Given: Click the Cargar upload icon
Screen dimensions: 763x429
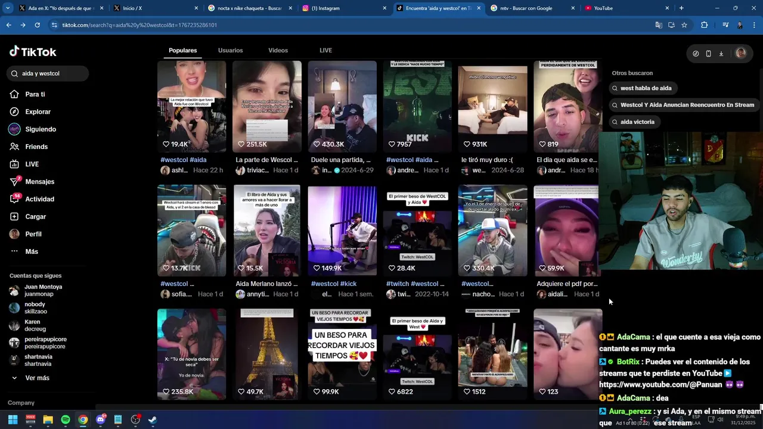Looking at the screenshot, I should [14, 216].
